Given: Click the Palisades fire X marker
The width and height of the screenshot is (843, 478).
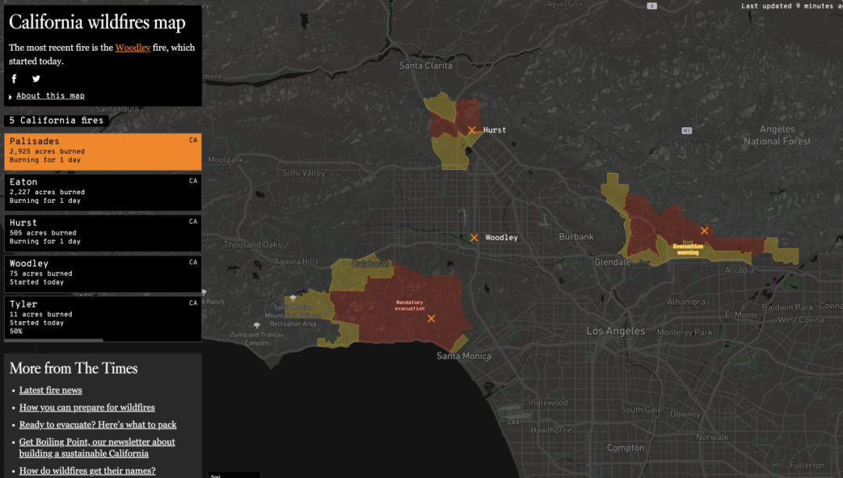Looking at the screenshot, I should (431, 318).
